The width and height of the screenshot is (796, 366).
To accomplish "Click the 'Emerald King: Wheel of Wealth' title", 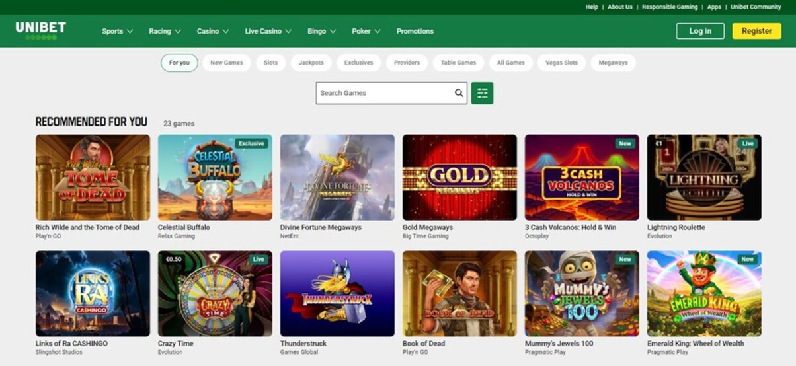I will click(x=696, y=344).
